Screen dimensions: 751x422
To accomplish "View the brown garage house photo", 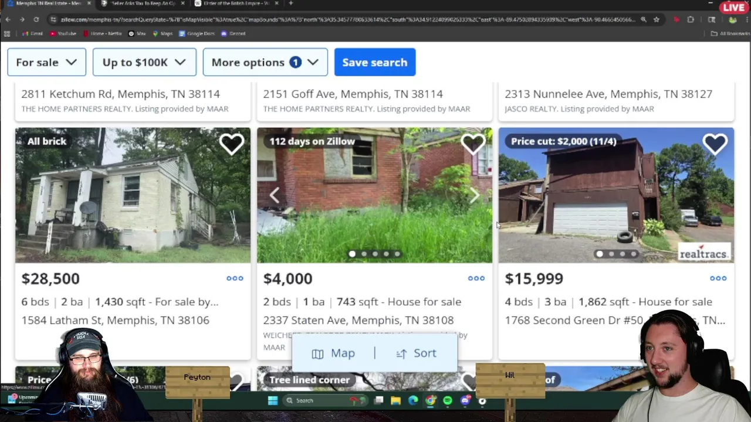I will 616,195.
